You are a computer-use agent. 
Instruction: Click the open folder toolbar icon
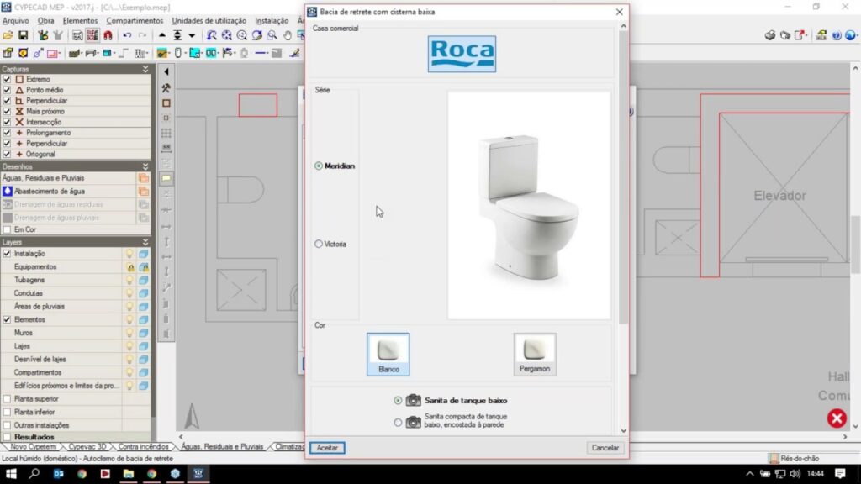pyautogui.click(x=8, y=35)
